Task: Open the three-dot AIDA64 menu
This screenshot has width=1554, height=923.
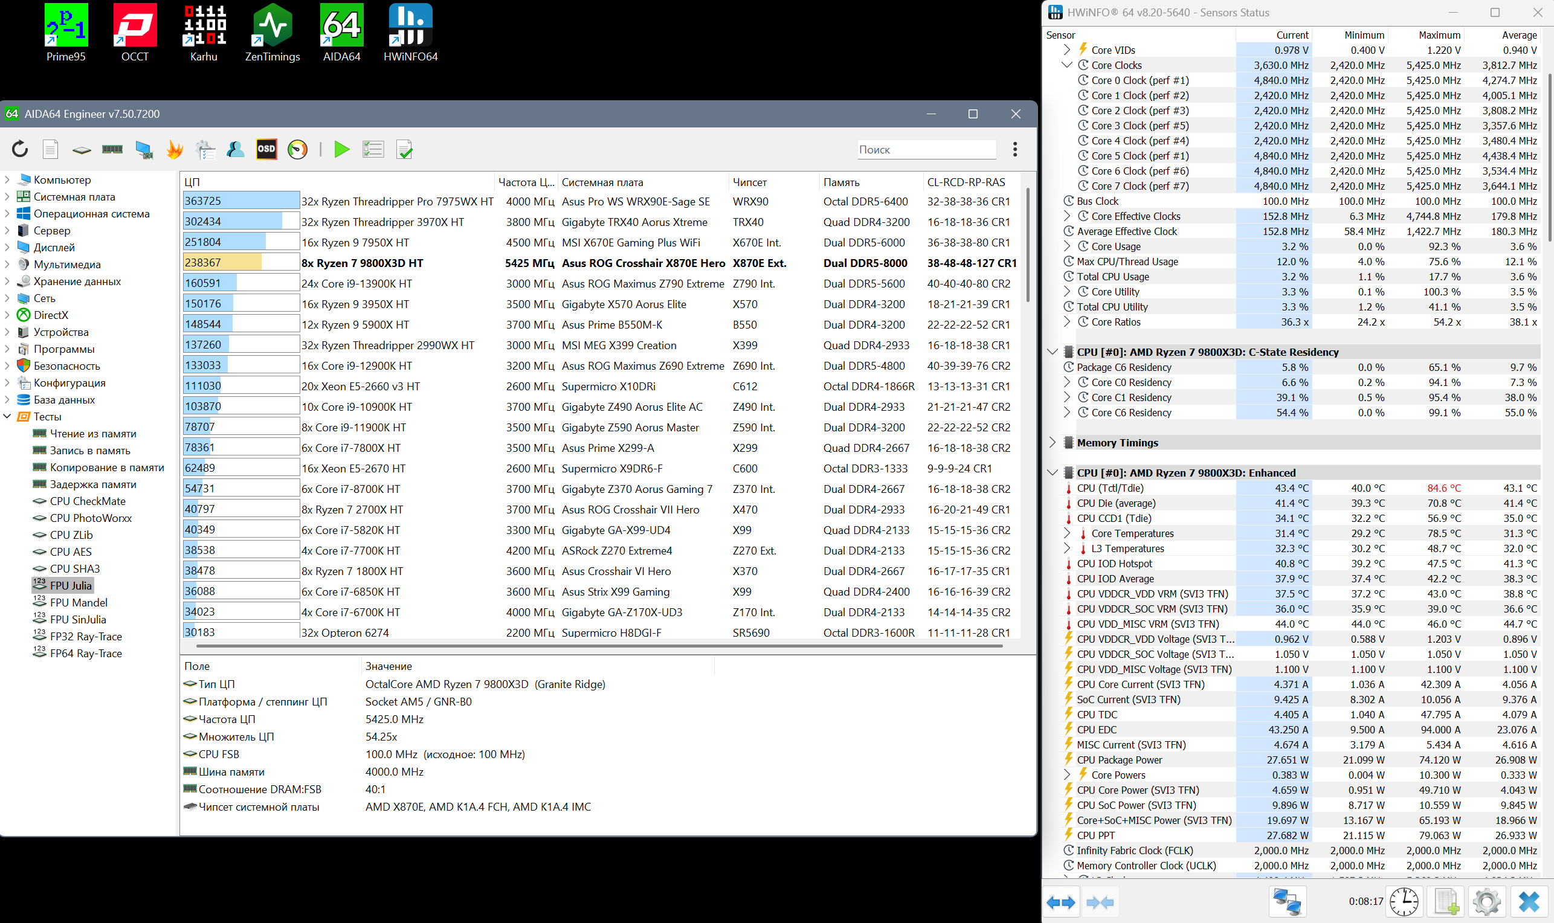Action: 1014,149
